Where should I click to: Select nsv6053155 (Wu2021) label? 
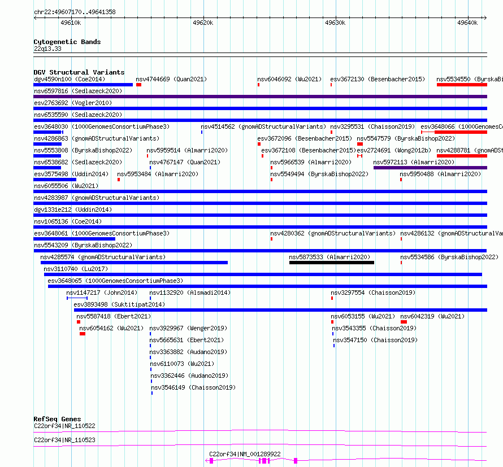363,316
